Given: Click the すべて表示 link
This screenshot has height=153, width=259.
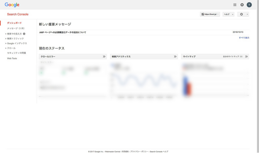Looking at the screenshot, I should [x=244, y=38].
